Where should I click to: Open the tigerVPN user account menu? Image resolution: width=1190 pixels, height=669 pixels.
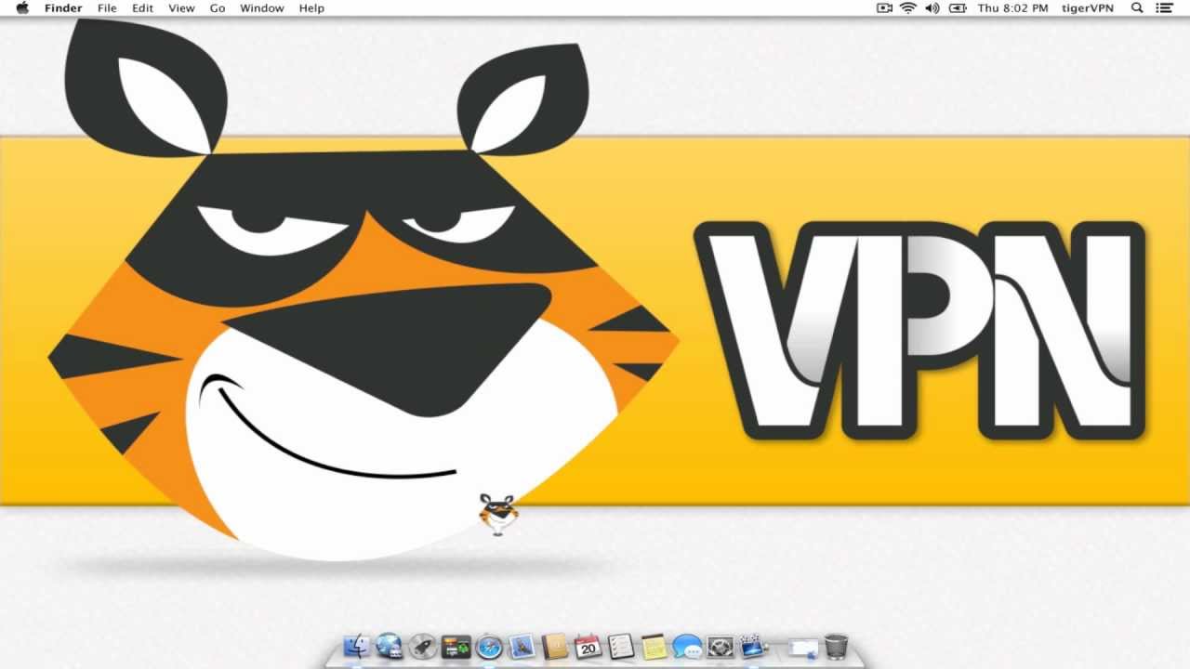pyautogui.click(x=1088, y=8)
